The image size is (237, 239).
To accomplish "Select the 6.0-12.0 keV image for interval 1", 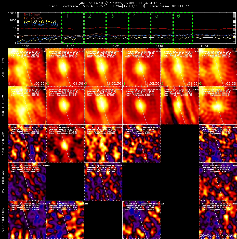I will 27,105.
